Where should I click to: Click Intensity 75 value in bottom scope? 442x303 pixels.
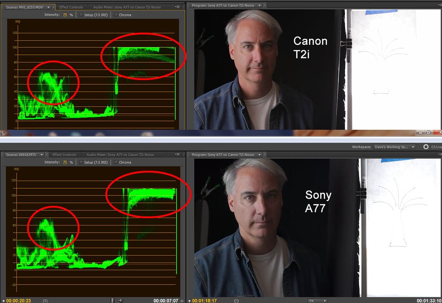coord(65,162)
